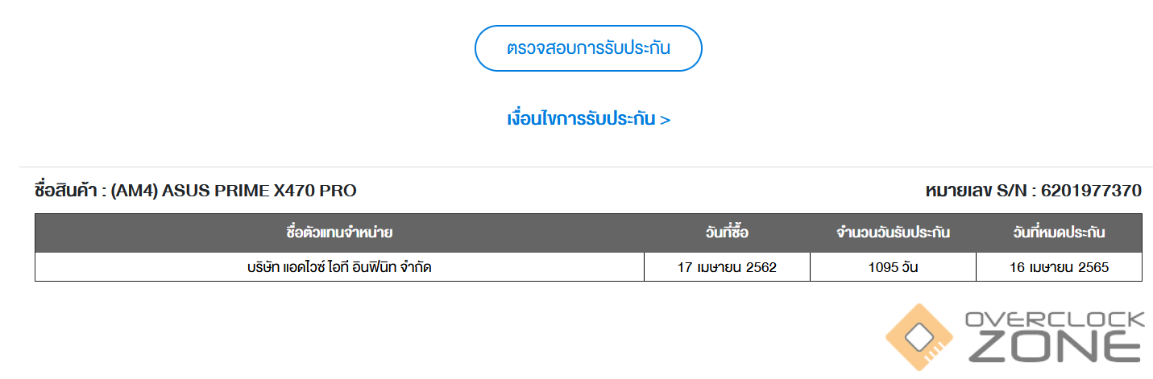Open the เงื่อนไขการรับประกัน link

click(588, 119)
